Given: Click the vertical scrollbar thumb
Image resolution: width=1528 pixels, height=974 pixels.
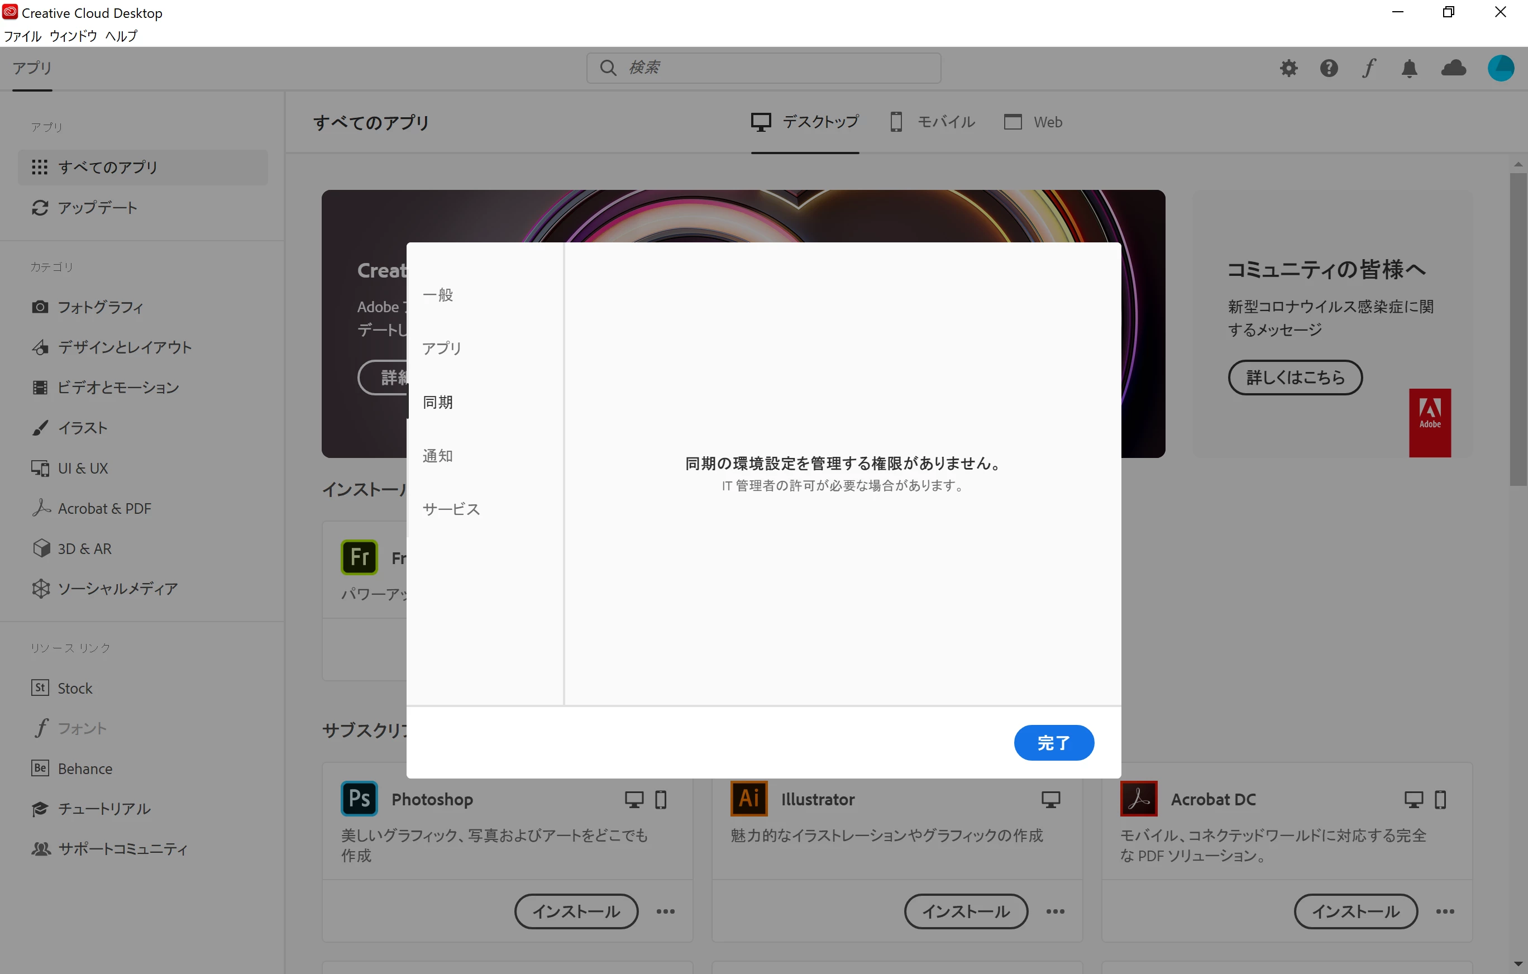Looking at the screenshot, I should pyautogui.click(x=1518, y=330).
